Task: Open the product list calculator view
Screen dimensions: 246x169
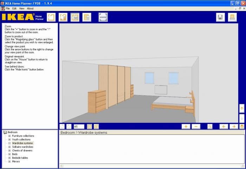Action: coord(87,17)
